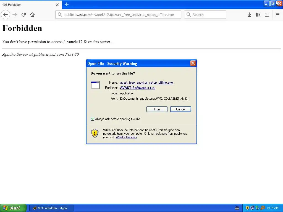The image size is (283, 212).
Task: Click the orange magnifier tray icon
Action: pos(263,208)
